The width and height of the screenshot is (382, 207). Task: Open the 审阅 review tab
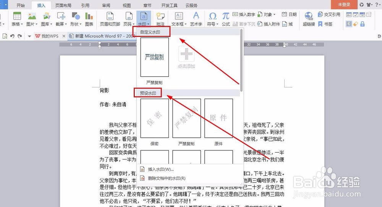[x=106, y=5]
